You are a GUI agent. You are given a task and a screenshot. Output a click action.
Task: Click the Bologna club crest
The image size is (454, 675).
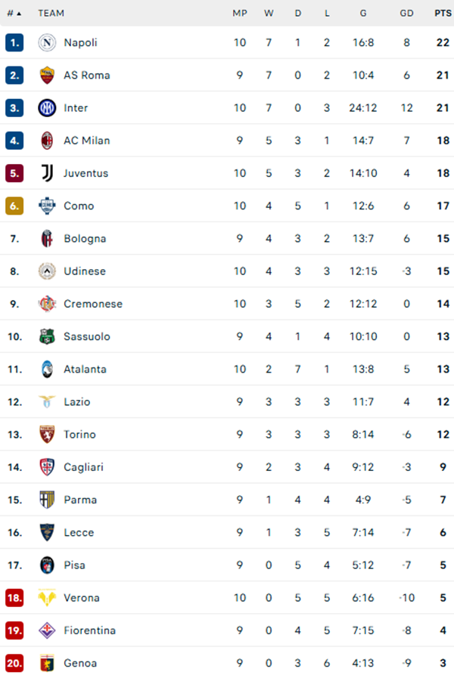coord(44,238)
